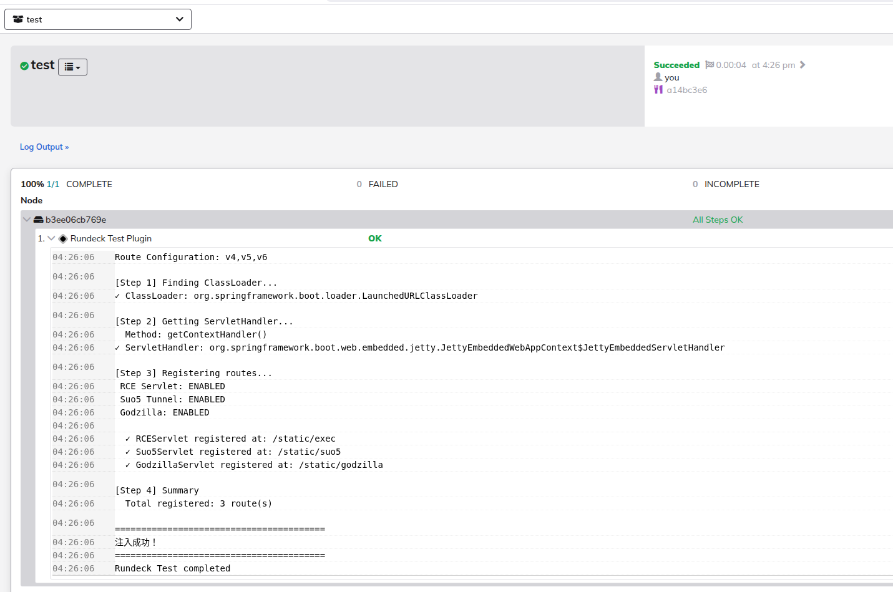
Task: Click the user icon beside you
Action: (658, 77)
